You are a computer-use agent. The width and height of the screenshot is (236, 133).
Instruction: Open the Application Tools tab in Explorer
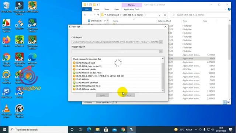132,9
